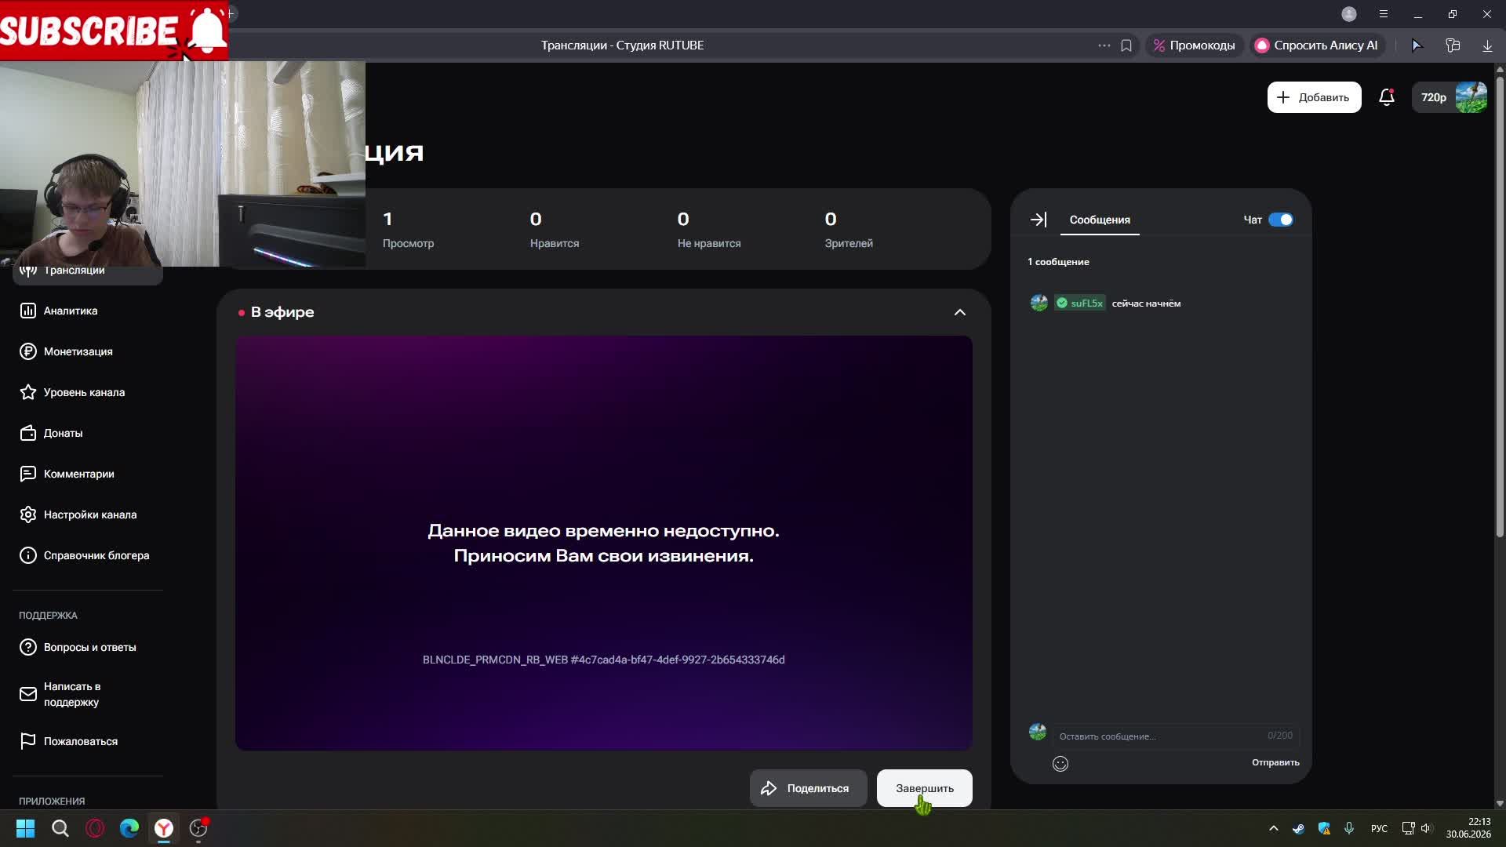
Task: Click the Зрителей count statistic
Action: [x=849, y=230]
